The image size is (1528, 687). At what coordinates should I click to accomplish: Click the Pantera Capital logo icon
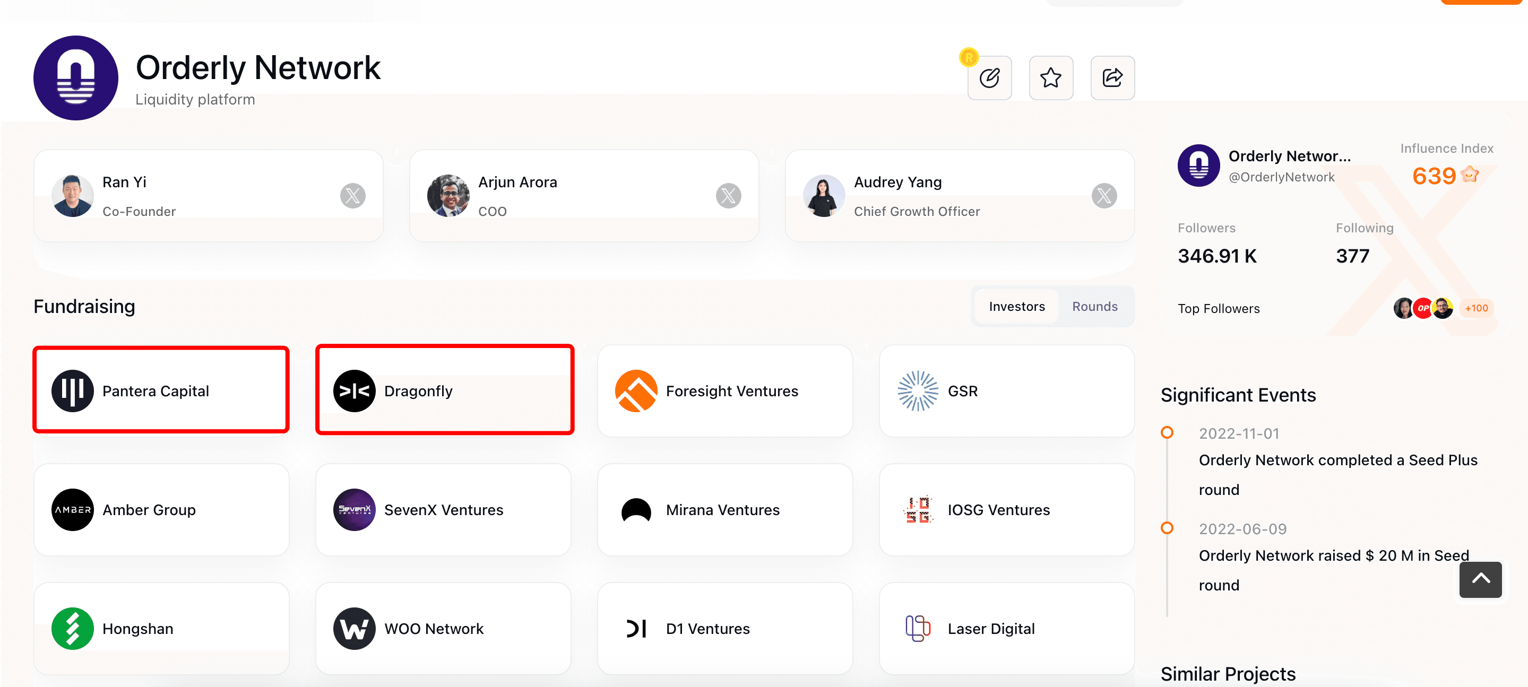point(72,390)
